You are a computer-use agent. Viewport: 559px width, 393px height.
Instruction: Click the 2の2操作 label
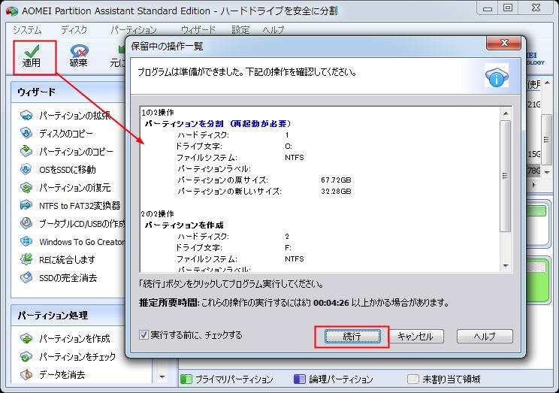coord(158,214)
